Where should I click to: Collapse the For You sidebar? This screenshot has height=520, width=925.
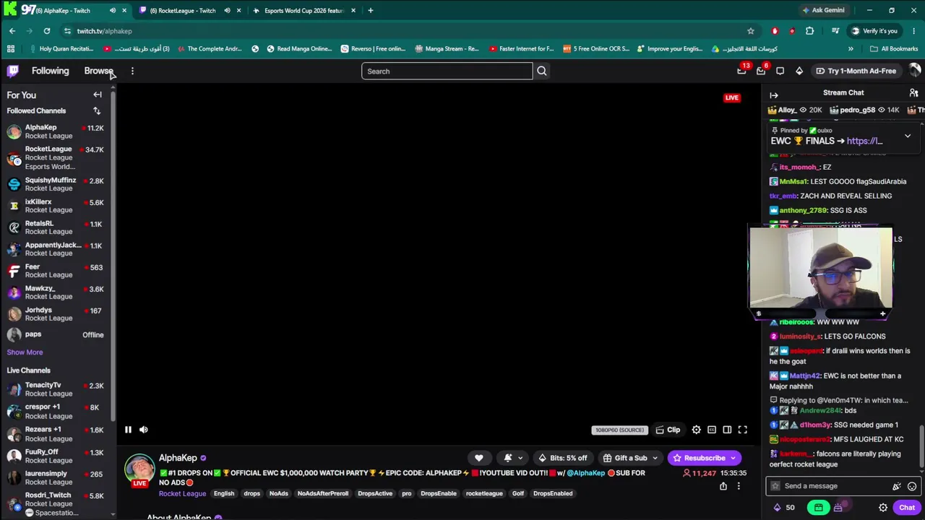click(98, 95)
